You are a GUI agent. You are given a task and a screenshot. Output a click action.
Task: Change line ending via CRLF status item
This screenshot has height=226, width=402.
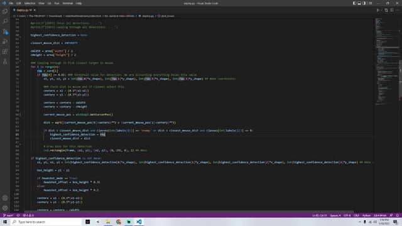point(356,215)
